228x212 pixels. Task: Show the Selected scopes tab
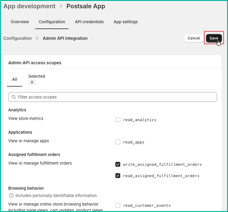click(37, 79)
